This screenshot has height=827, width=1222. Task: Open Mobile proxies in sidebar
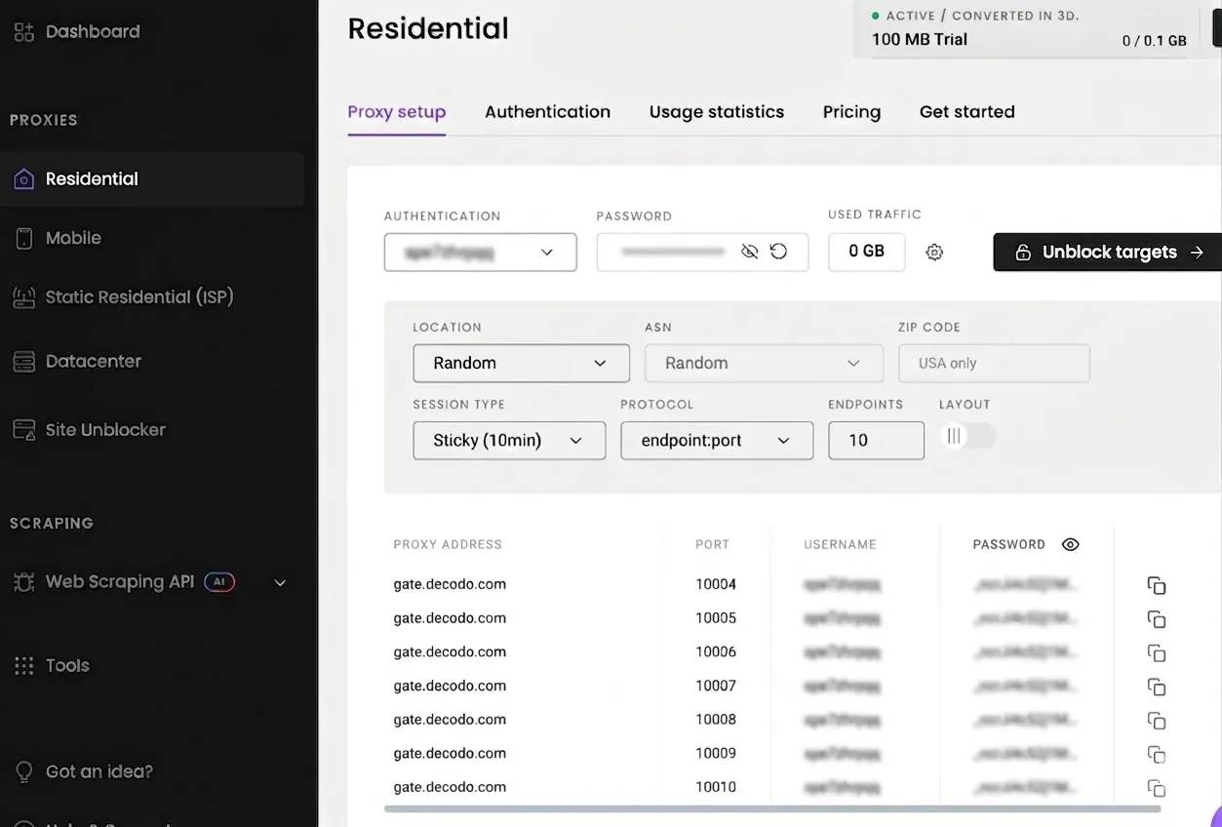(x=73, y=238)
